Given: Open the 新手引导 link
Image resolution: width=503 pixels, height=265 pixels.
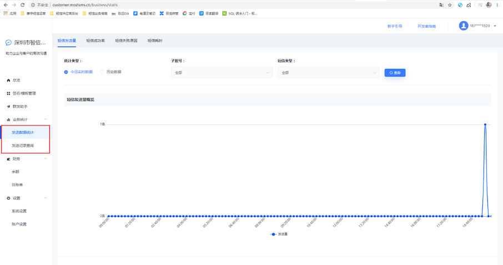Looking at the screenshot, I should (x=395, y=26).
